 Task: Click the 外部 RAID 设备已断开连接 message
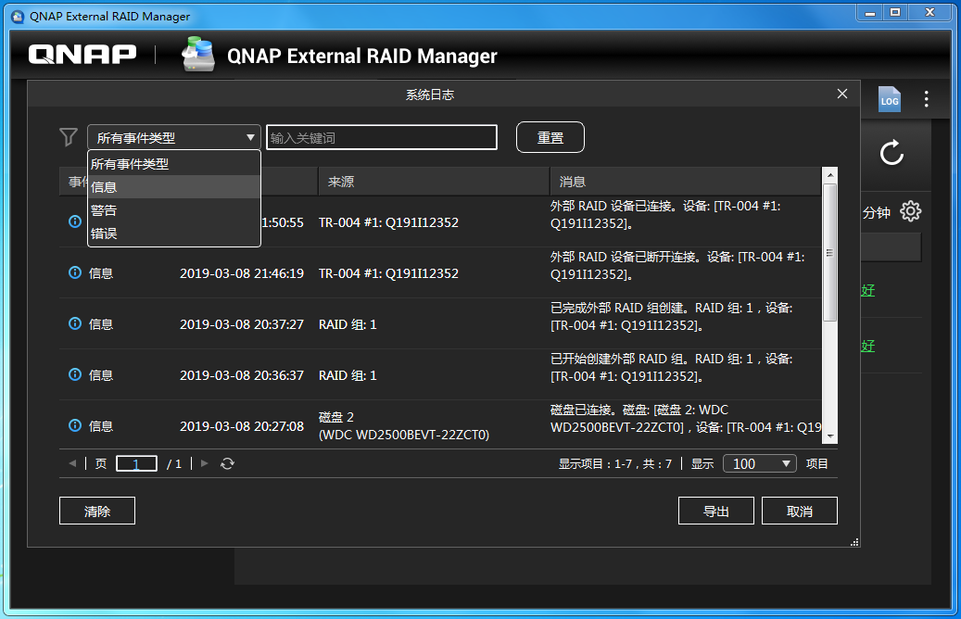[x=677, y=265]
